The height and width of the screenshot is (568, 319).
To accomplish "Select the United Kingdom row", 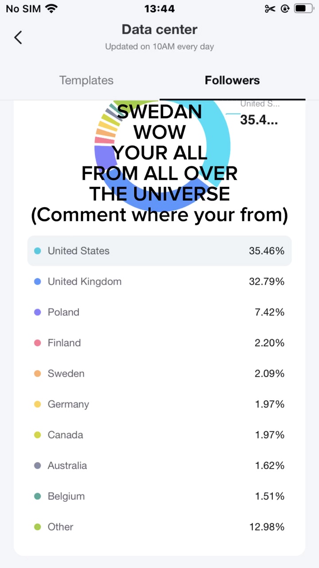I will [x=159, y=281].
